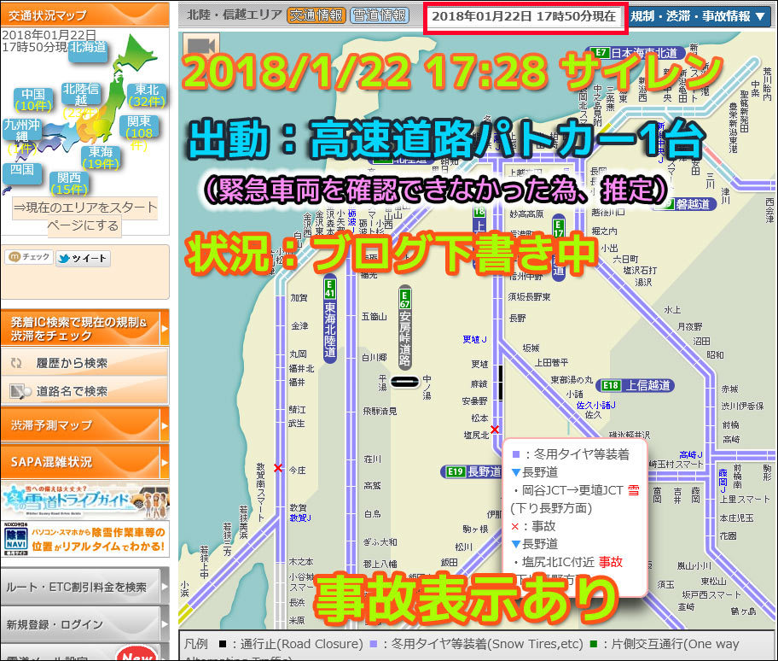Select the 中国 region on the mini map
This screenshot has width=778, height=661.
click(33, 99)
